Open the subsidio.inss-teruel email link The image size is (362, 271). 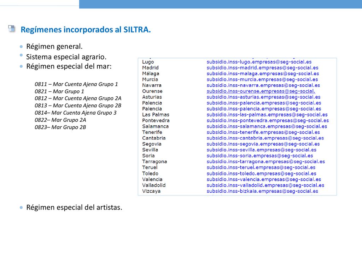pyautogui.click(x=261, y=168)
